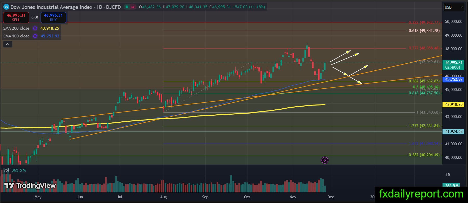
Task: Click the Jun label on time axis
Action: (80, 197)
